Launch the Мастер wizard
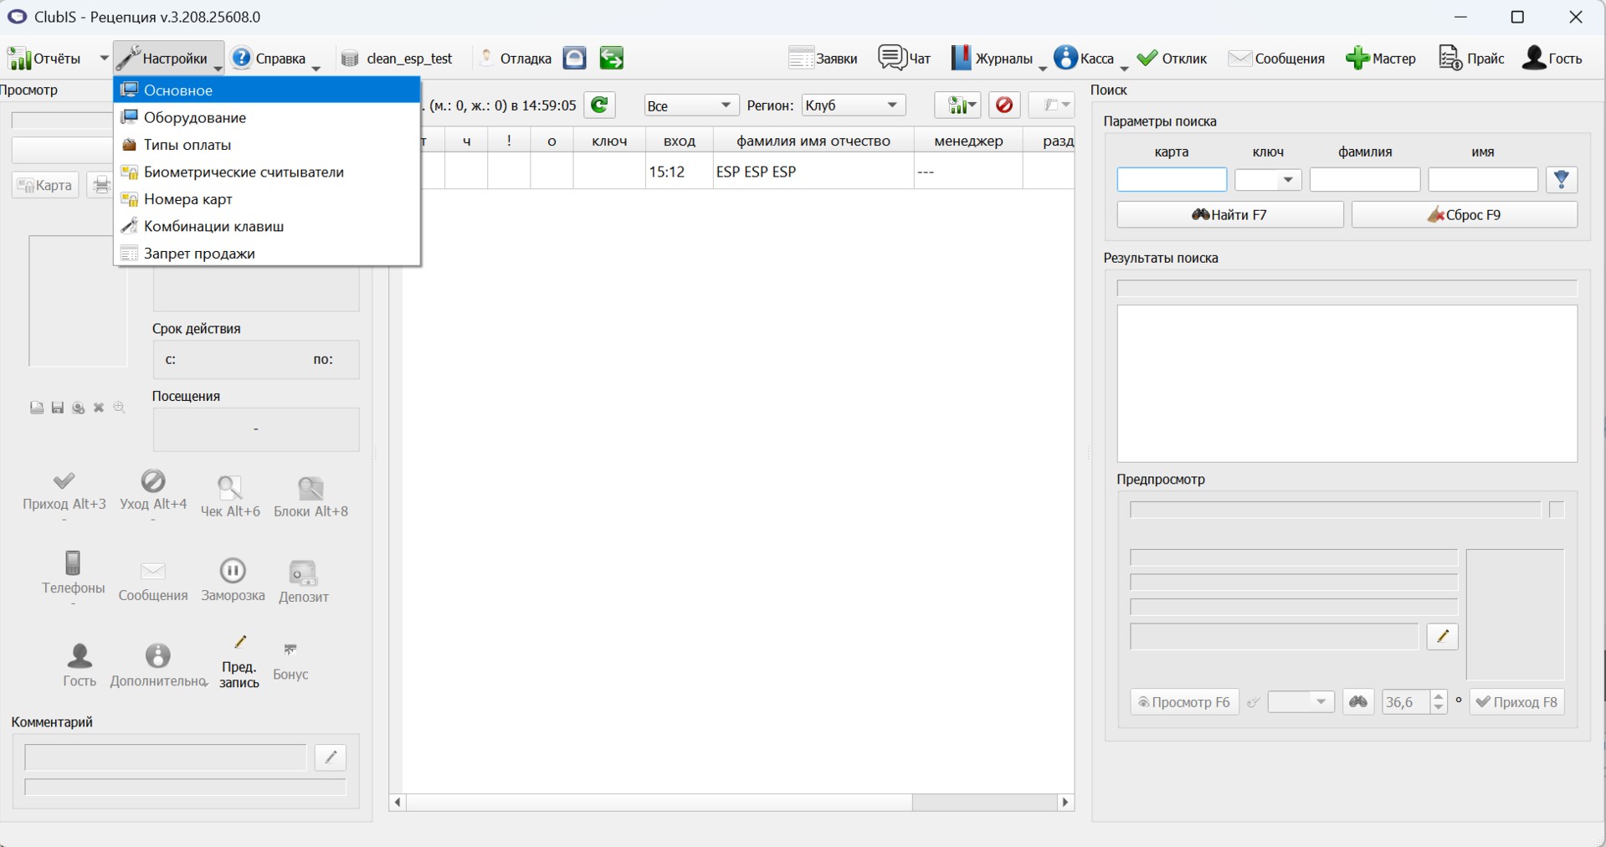The width and height of the screenshot is (1606, 847). (1381, 59)
